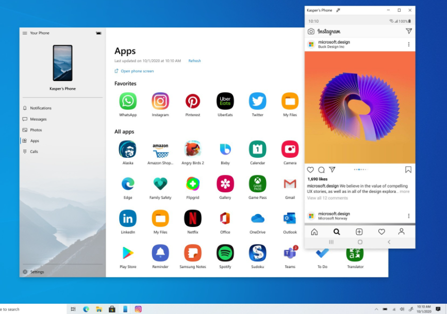Open the Bixby app
The image size is (447, 314).
click(x=225, y=149)
